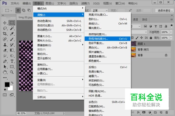
Task: Filter layers by type layers icon
Action: point(156,26)
